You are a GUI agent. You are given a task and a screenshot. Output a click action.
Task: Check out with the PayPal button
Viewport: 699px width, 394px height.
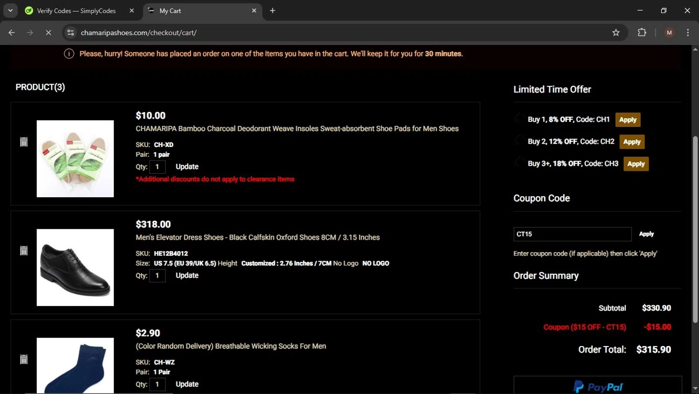pyautogui.click(x=597, y=385)
